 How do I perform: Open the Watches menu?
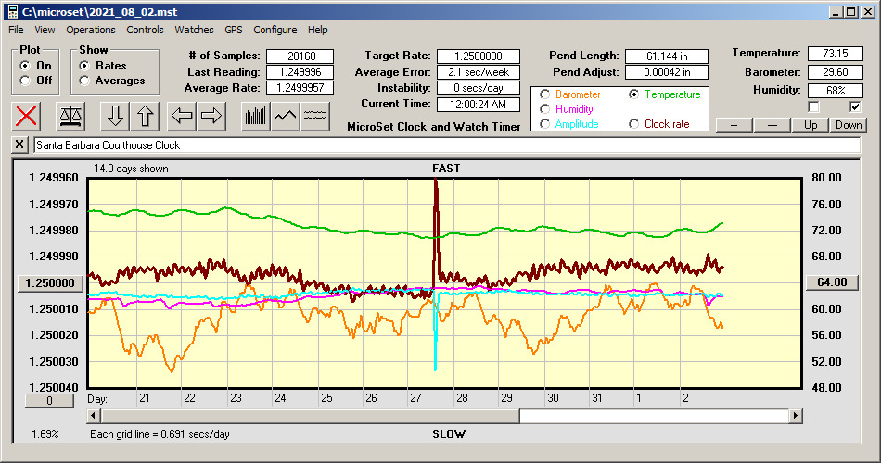(x=194, y=30)
